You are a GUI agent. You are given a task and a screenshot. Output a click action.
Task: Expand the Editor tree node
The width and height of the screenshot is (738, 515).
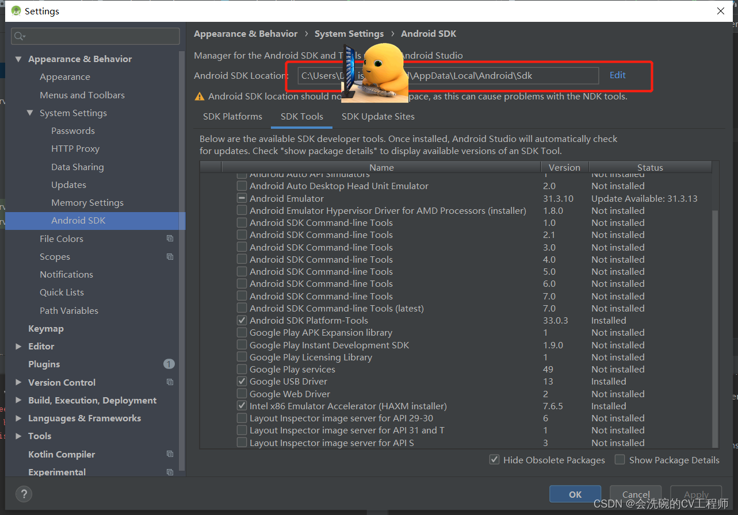click(x=18, y=346)
